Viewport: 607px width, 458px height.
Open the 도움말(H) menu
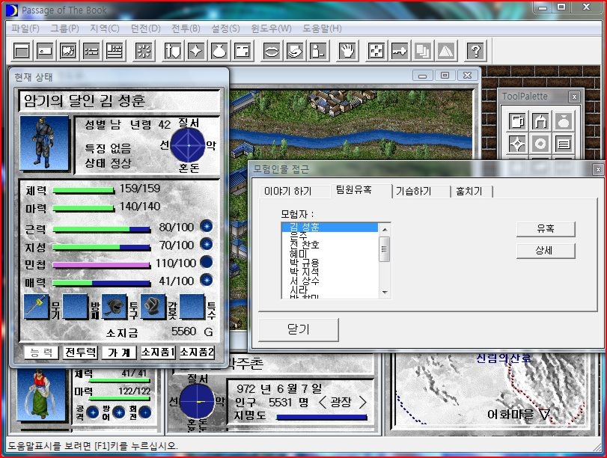(x=322, y=28)
